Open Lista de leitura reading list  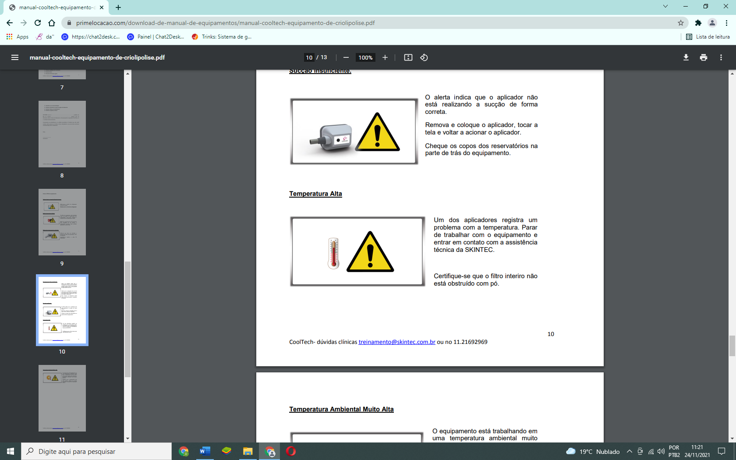click(708, 37)
